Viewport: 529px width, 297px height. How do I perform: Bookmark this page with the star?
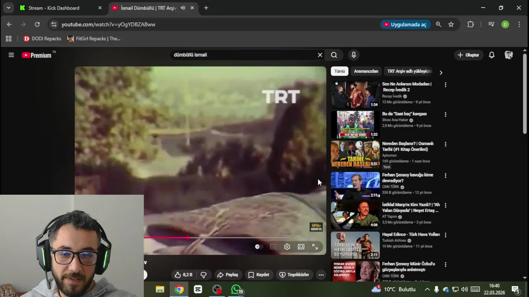[451, 24]
